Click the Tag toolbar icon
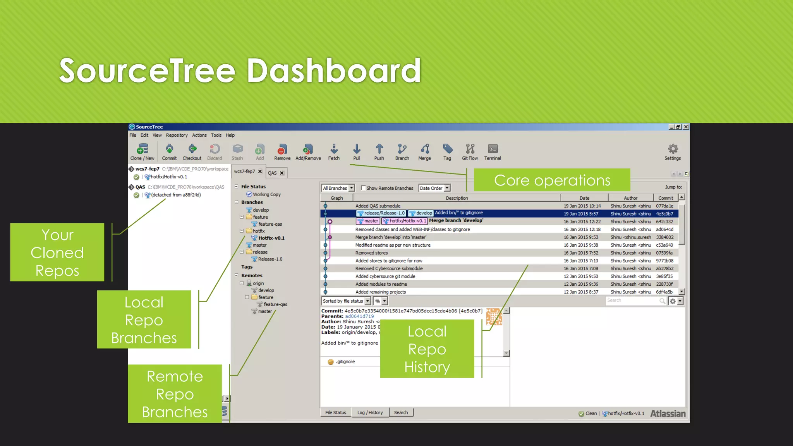This screenshot has height=446, width=793. [447, 149]
